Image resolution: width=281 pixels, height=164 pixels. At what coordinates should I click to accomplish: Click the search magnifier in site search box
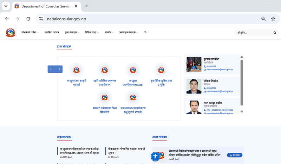coord(275,33)
